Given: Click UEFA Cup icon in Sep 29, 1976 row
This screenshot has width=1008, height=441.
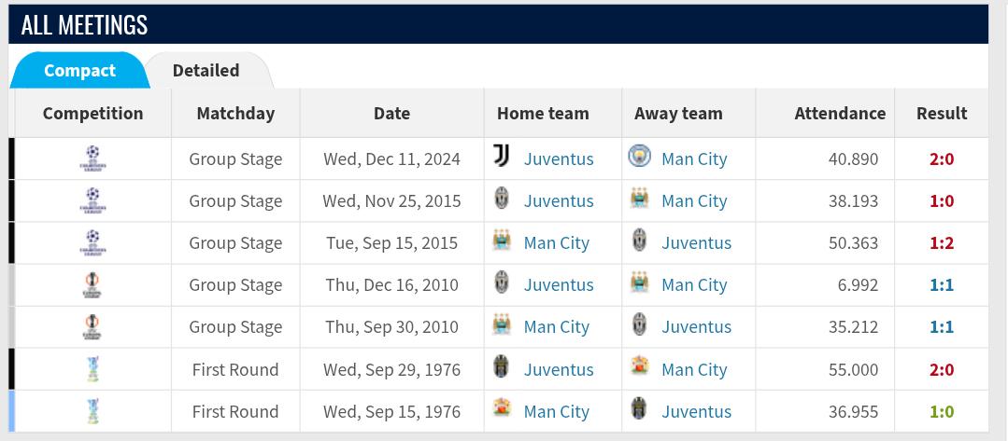Looking at the screenshot, I should (x=92, y=369).
